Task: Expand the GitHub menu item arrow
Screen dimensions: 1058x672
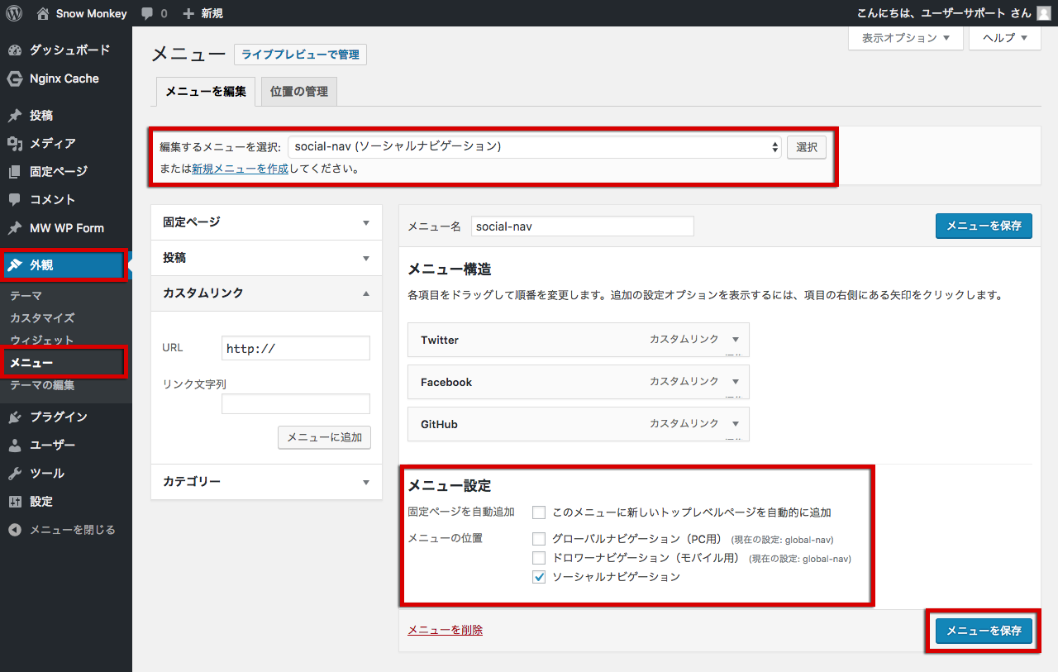Action: tap(735, 424)
